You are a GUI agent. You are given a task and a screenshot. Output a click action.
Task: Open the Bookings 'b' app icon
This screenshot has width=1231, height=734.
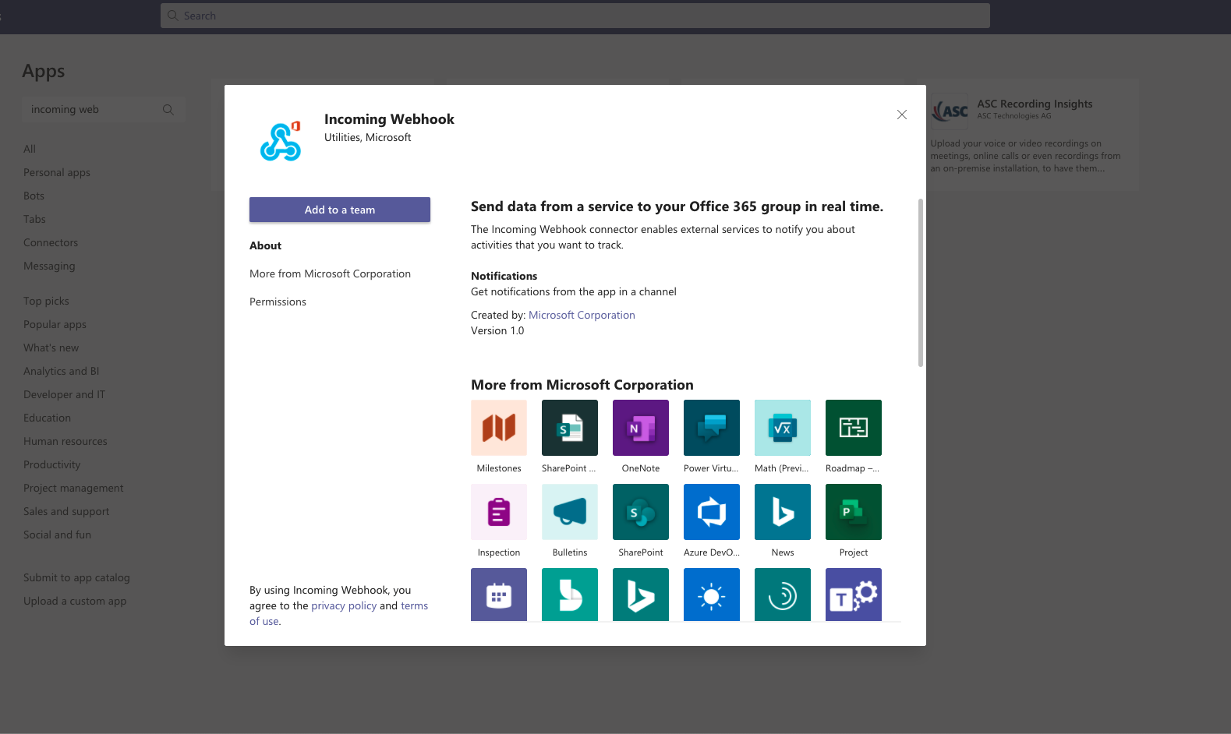coord(570,595)
